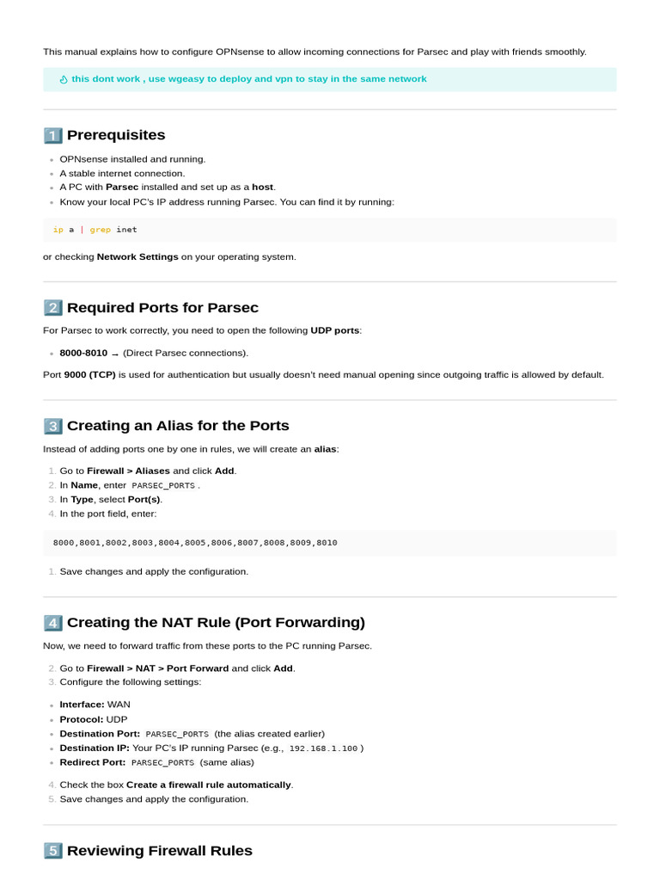Click the bold 'Firewall > Aliases' text
Screen dimensions: 660x881
[x=129, y=471]
